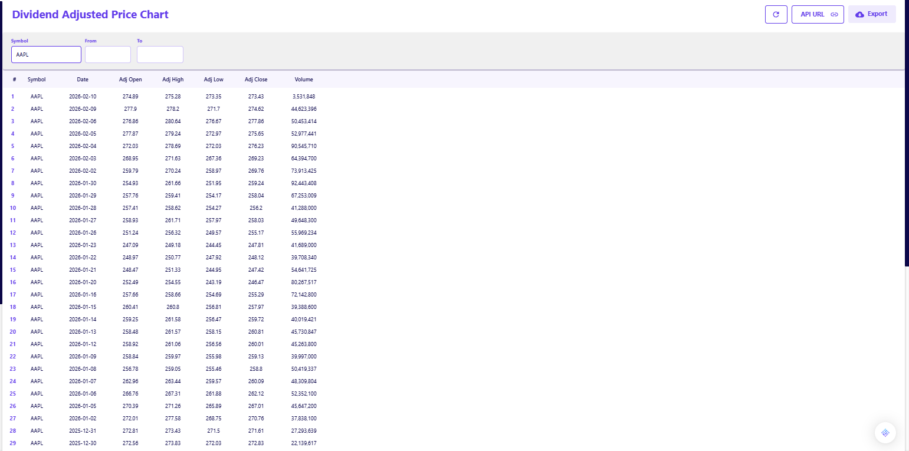This screenshot has height=451, width=909.
Task: Focus the To date field
Action: click(160, 54)
